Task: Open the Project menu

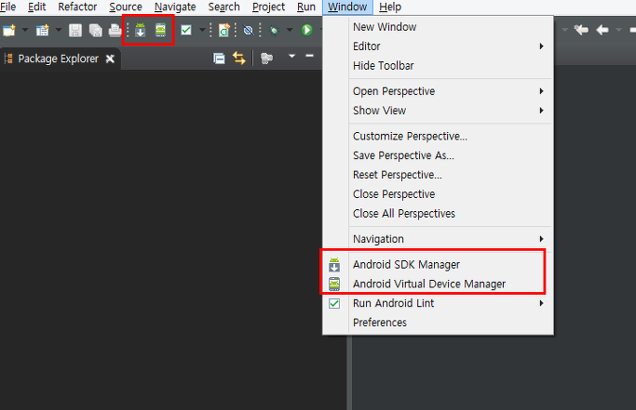Action: click(268, 7)
